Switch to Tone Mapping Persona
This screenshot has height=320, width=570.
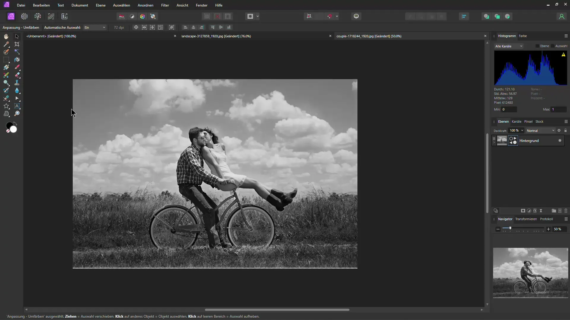point(51,16)
